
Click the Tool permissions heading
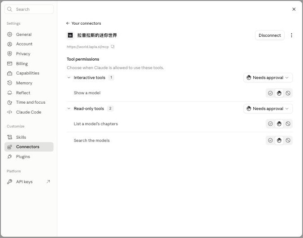(x=83, y=59)
